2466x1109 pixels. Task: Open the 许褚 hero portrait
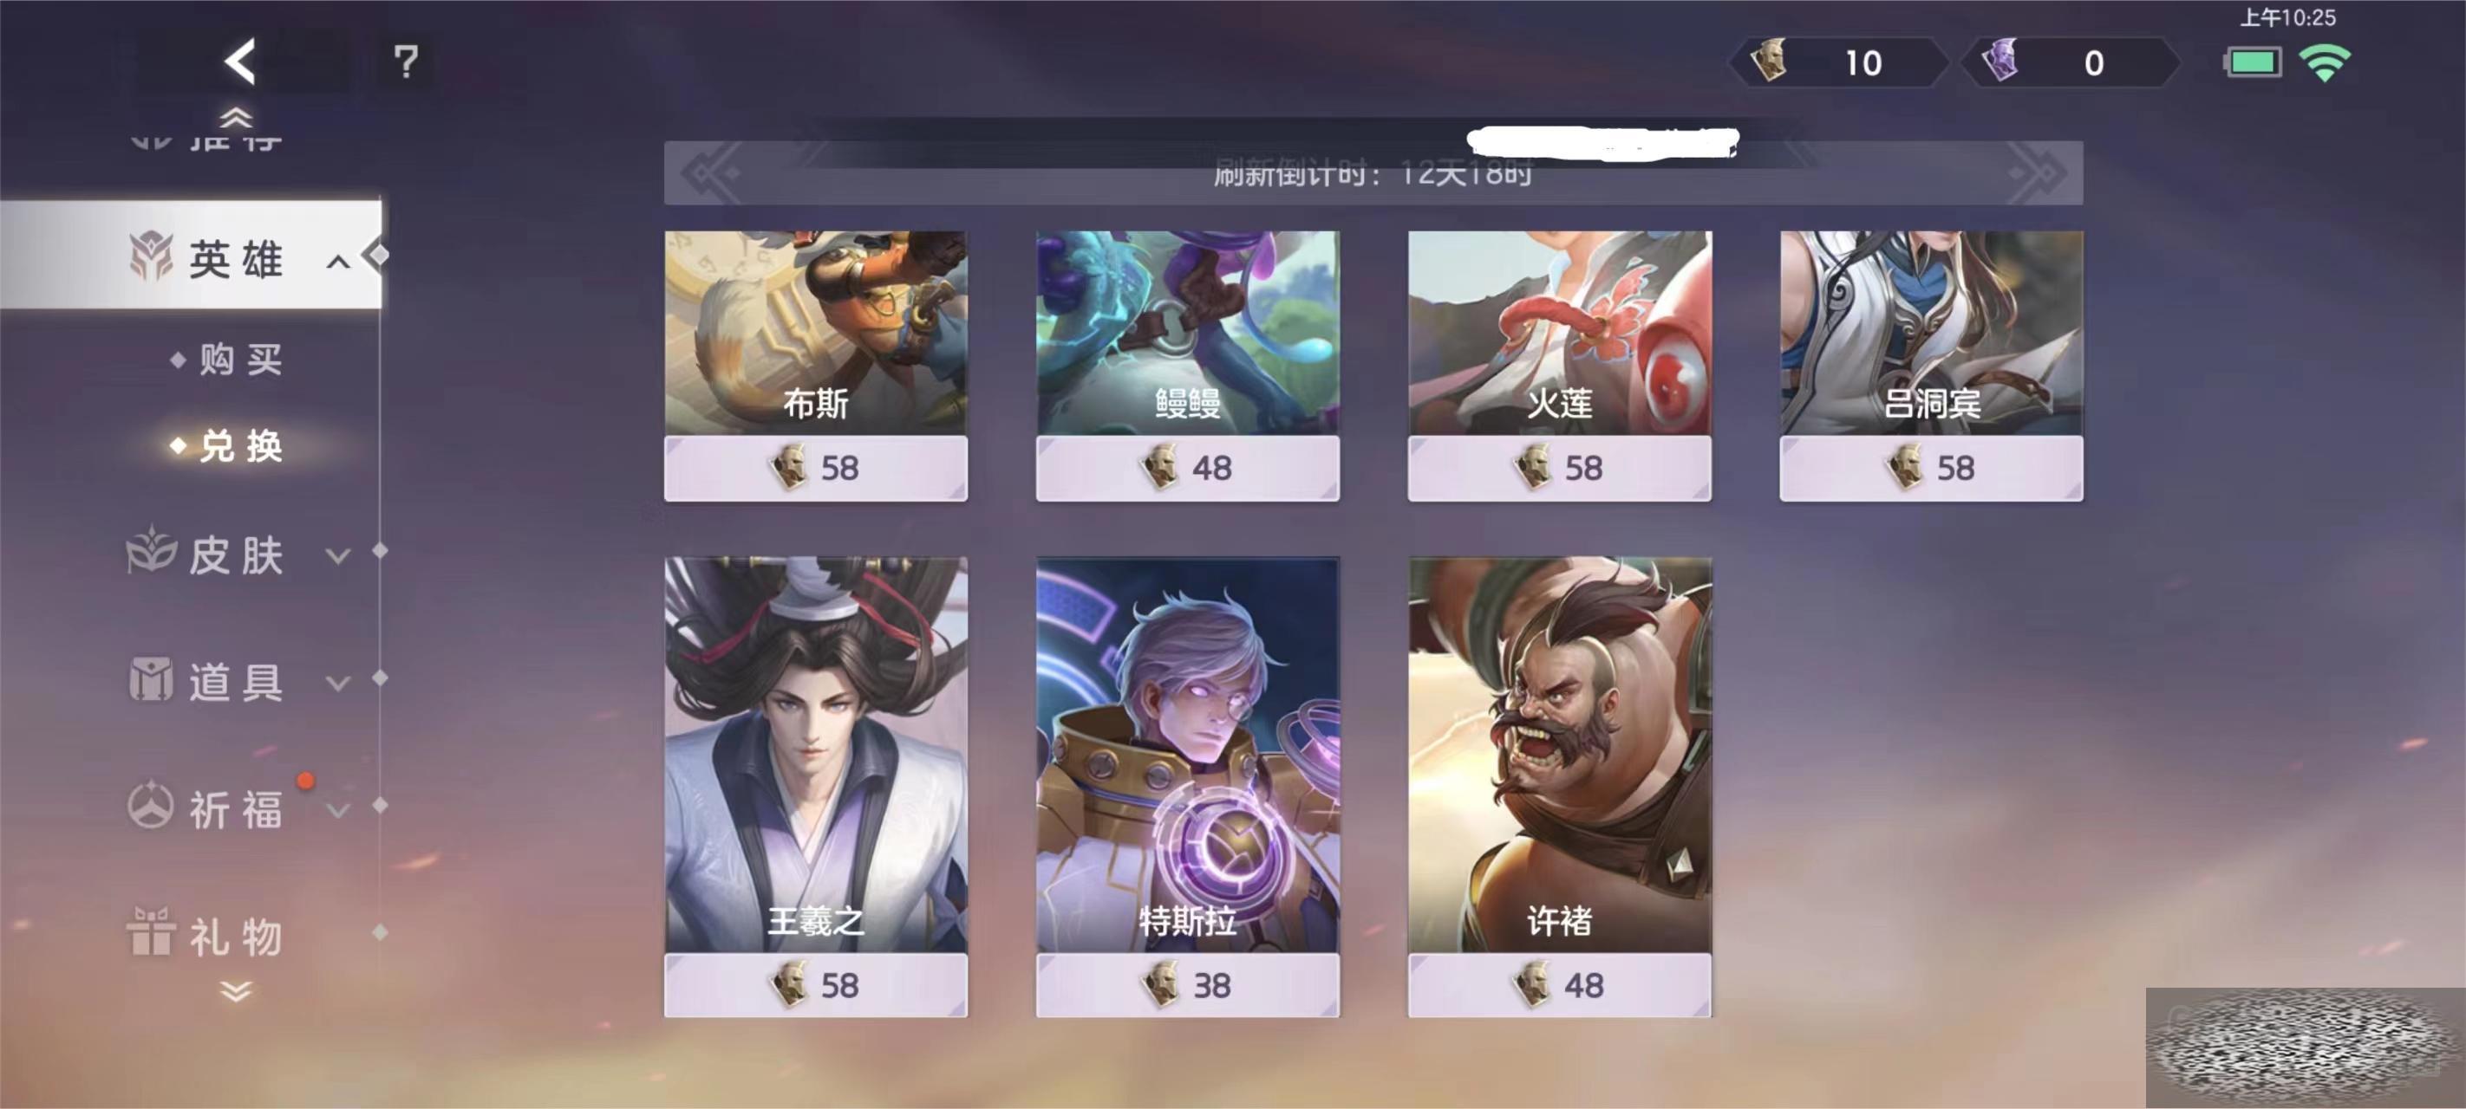click(x=1559, y=755)
